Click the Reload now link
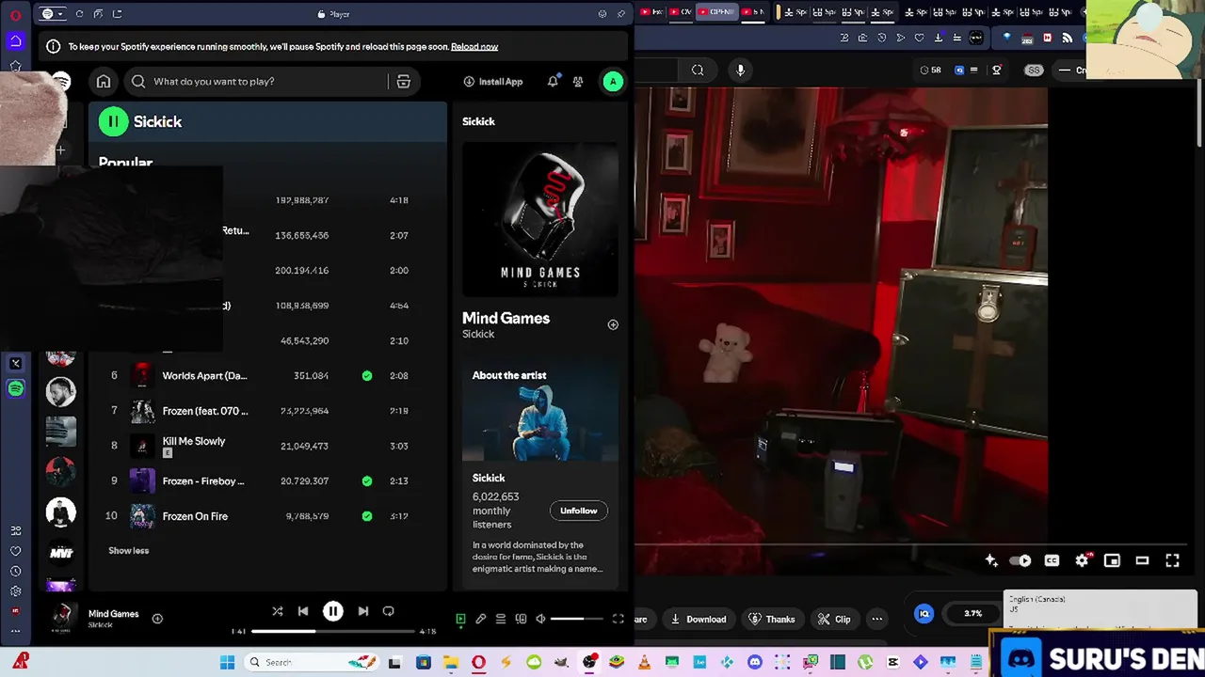1205x677 pixels. pos(474,47)
